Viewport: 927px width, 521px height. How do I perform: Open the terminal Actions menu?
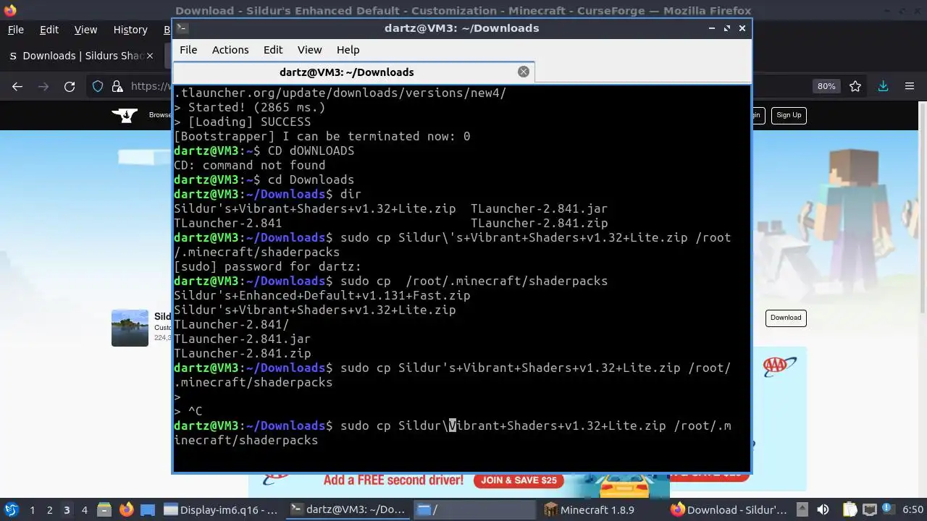pyautogui.click(x=230, y=50)
